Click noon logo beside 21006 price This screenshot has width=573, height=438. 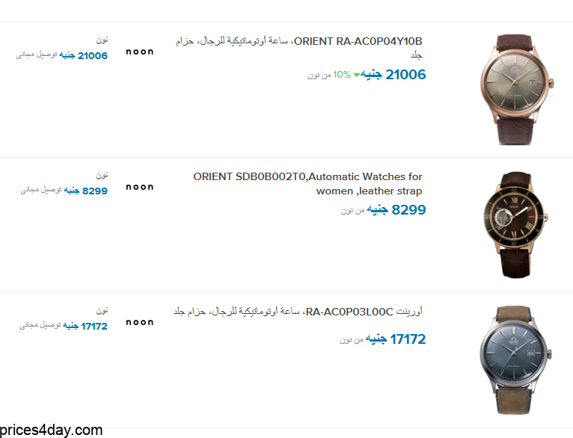140,52
